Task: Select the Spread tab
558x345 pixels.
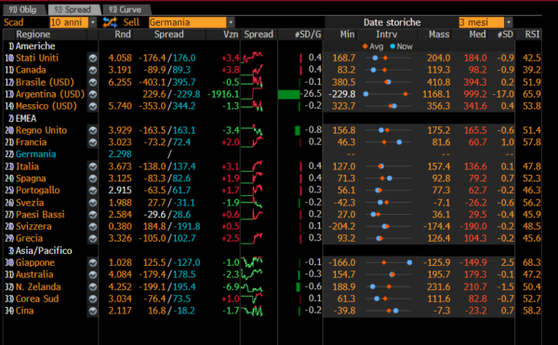Action: pyautogui.click(x=73, y=9)
